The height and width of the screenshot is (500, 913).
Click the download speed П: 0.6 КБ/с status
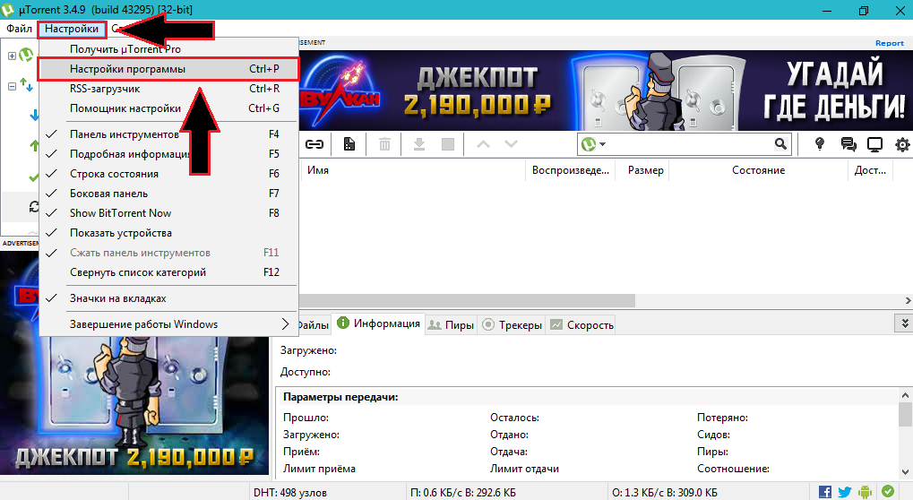click(463, 493)
